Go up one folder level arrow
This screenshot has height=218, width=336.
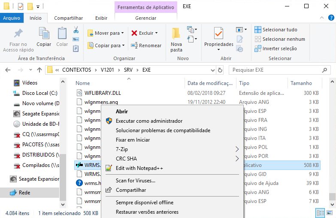point(39,70)
